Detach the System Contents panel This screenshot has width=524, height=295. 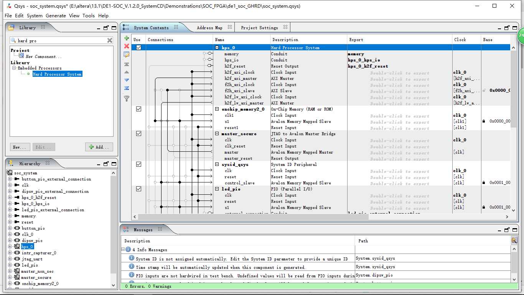click(x=507, y=28)
